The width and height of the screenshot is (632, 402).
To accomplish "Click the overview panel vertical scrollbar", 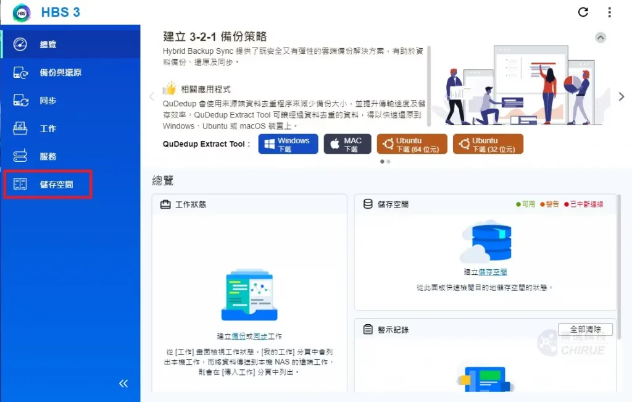I will coord(620,266).
